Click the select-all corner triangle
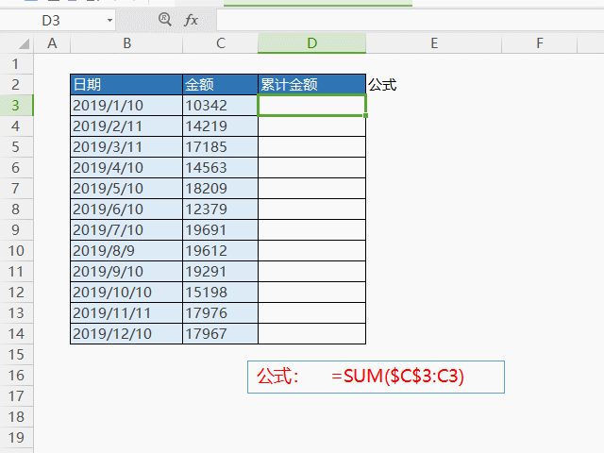The height and width of the screenshot is (453, 604). point(24,43)
